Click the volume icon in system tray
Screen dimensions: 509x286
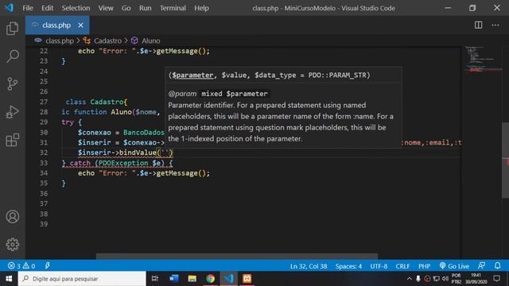pyautogui.click(x=445, y=279)
